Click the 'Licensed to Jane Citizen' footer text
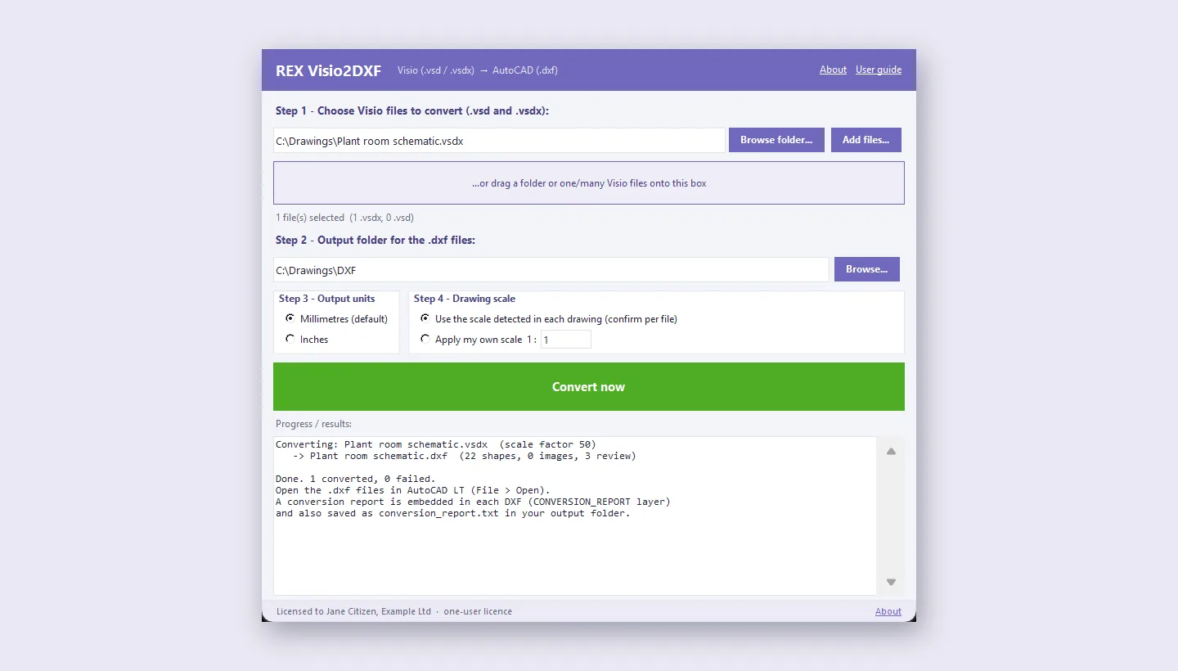Screen dimensions: 1178x671 pyautogui.click(x=394, y=611)
